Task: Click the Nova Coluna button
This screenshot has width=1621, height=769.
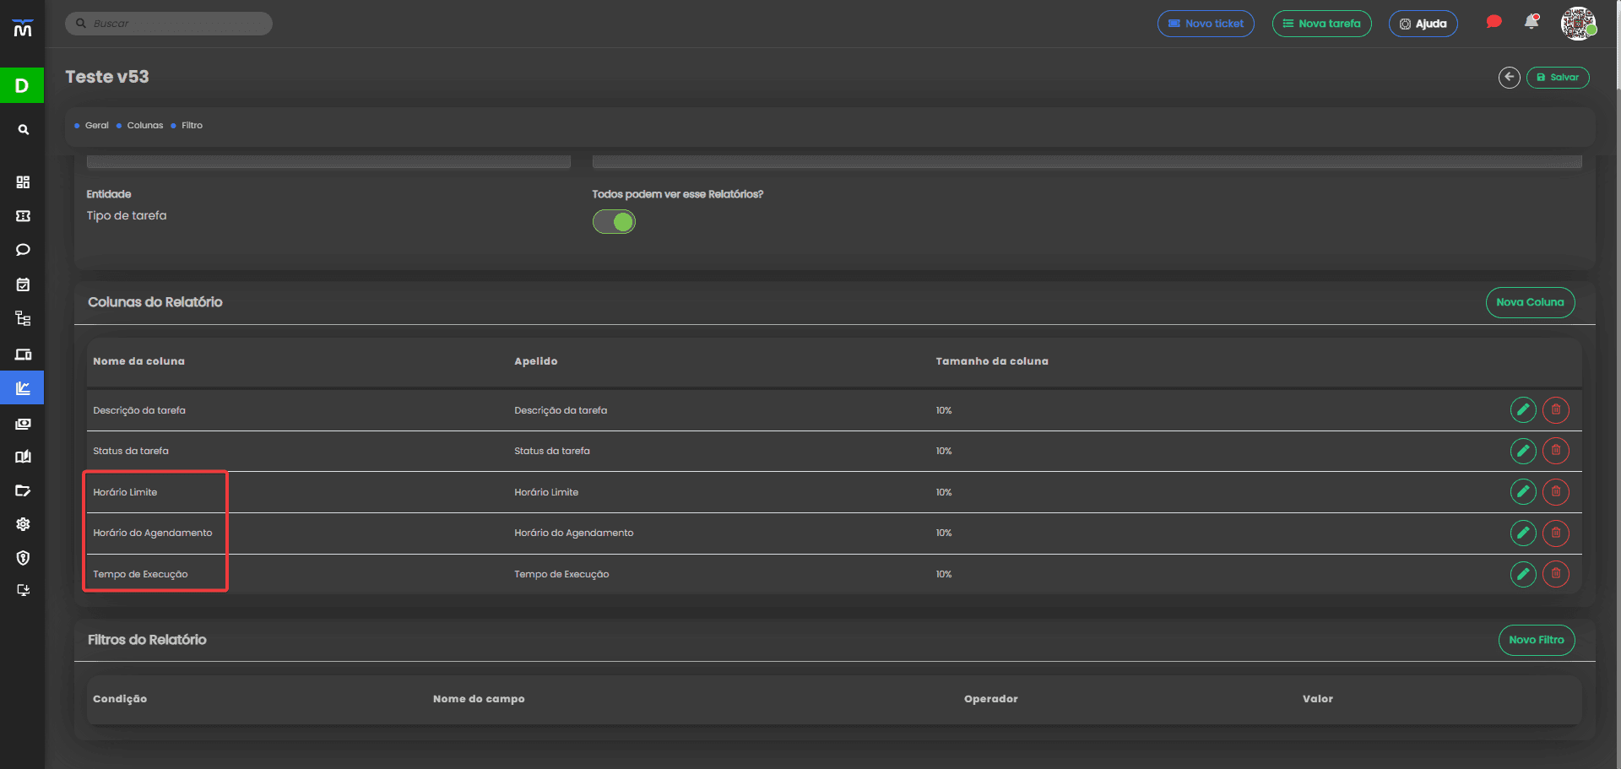Action: pos(1530,302)
